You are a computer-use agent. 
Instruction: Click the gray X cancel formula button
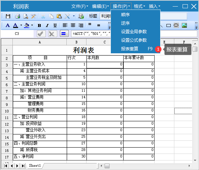53,34
